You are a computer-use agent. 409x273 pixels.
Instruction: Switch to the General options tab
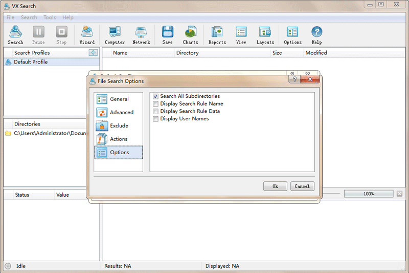click(x=118, y=99)
